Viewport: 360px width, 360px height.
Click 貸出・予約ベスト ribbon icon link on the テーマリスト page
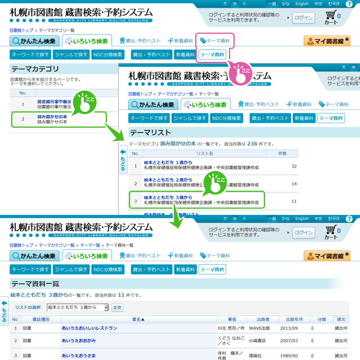tap(259, 105)
